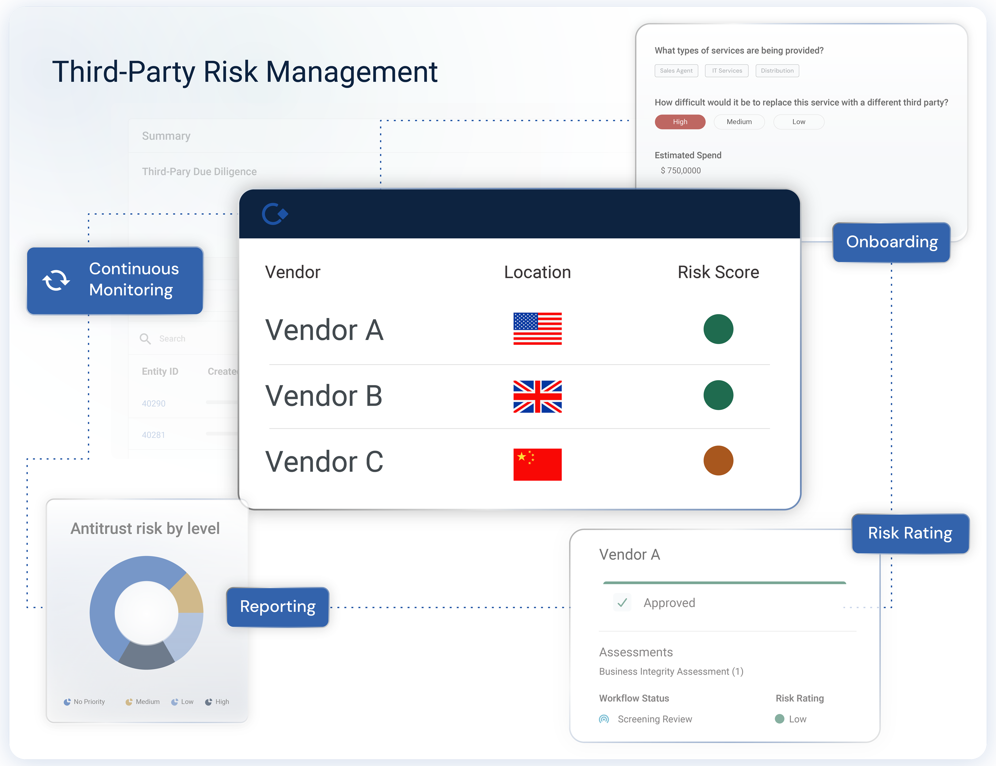Click Vendor A's green risk score dot

click(718, 329)
